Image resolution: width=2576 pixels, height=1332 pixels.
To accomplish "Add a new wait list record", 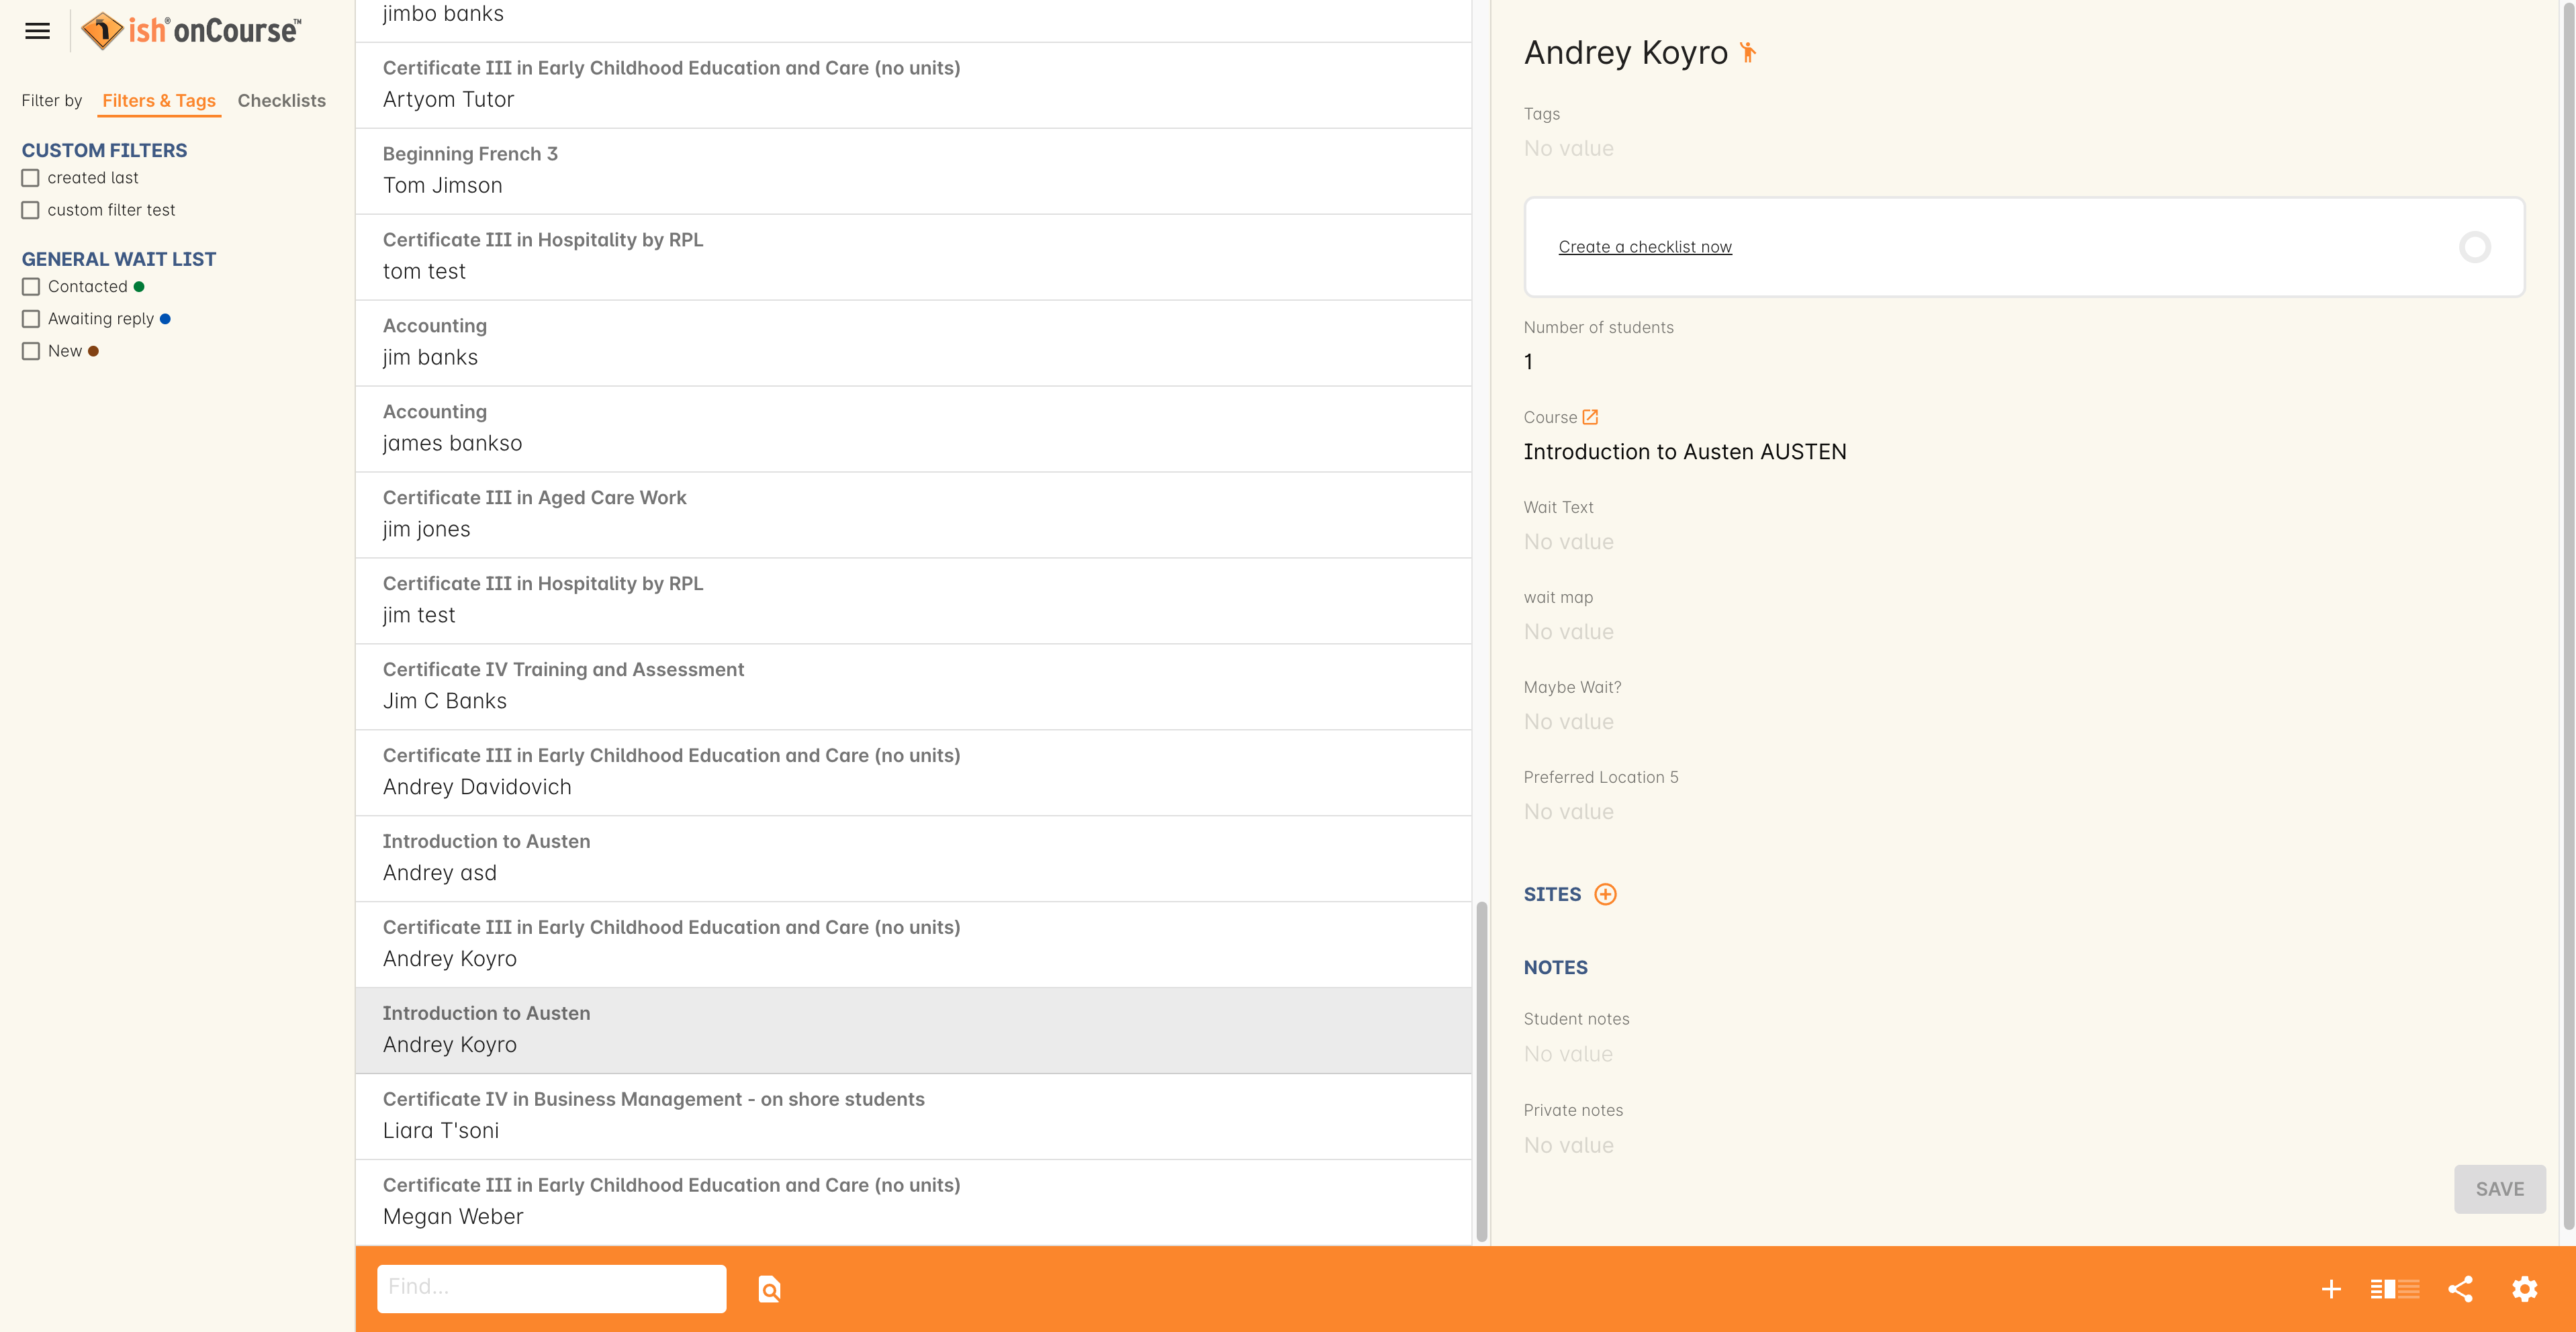I will (2331, 1289).
